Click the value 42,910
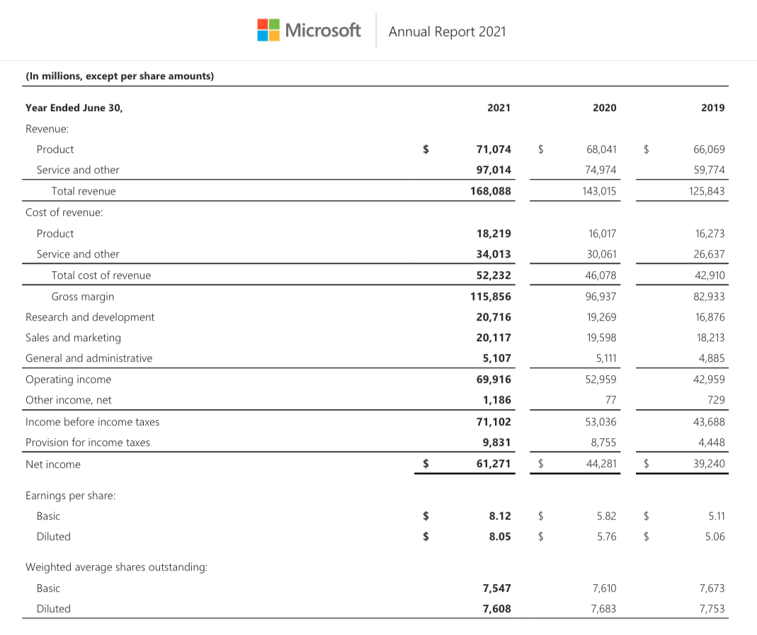 [710, 275]
